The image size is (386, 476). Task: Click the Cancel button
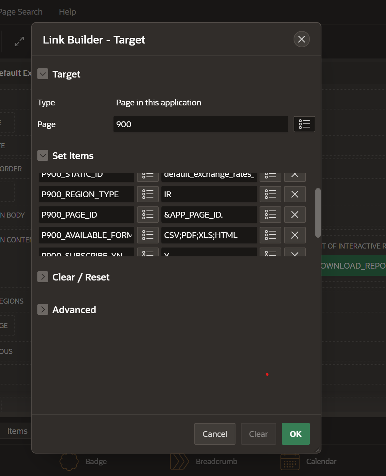coord(215,434)
